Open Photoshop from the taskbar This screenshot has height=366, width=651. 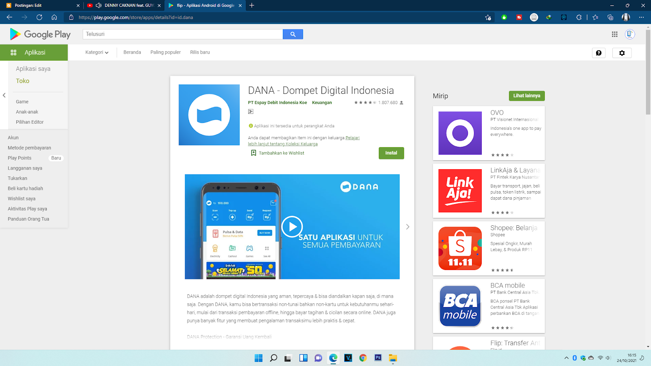coord(378,358)
